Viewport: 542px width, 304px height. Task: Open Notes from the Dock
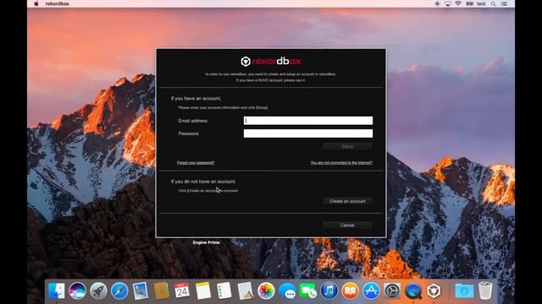(x=203, y=290)
